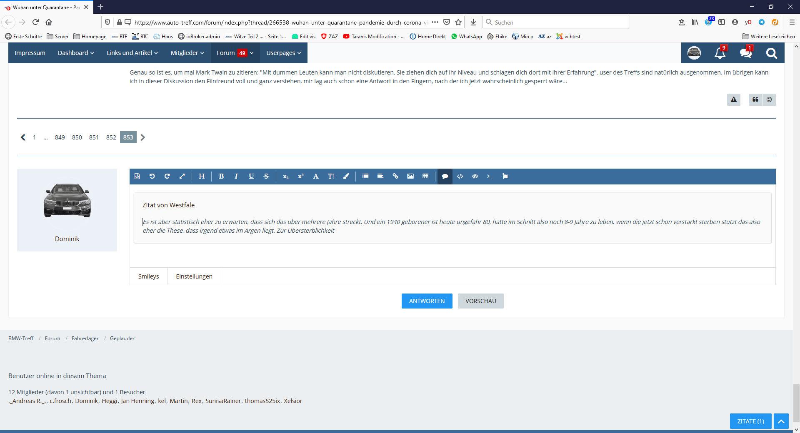Image resolution: width=800 pixels, height=433 pixels.
Task: Insert a table in the editor
Action: (x=425, y=176)
